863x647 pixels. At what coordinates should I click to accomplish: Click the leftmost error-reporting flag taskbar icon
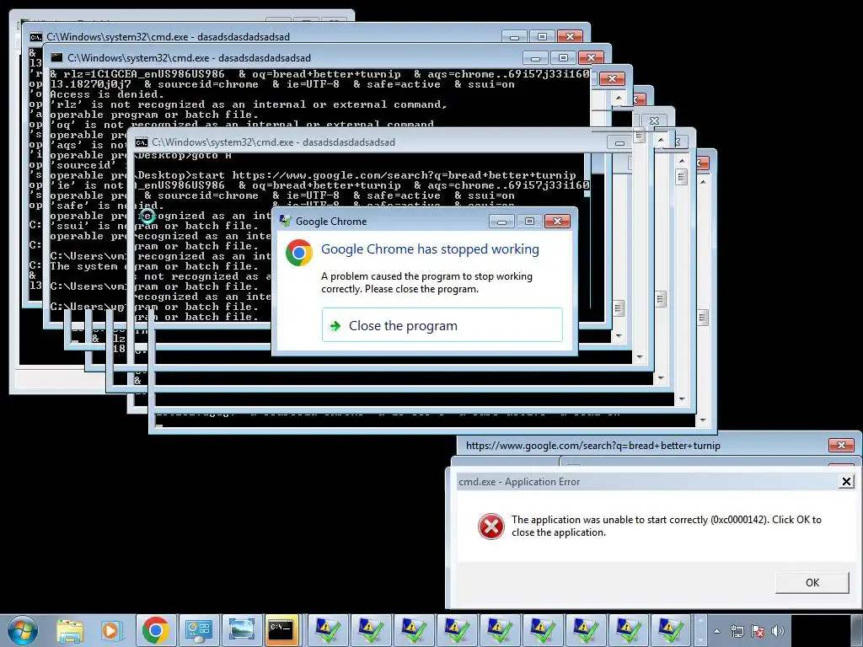click(328, 630)
